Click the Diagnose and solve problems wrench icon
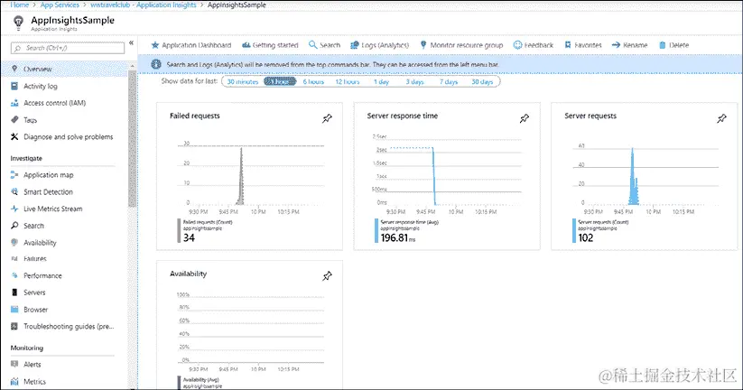This screenshot has width=743, height=390. pyautogui.click(x=14, y=136)
